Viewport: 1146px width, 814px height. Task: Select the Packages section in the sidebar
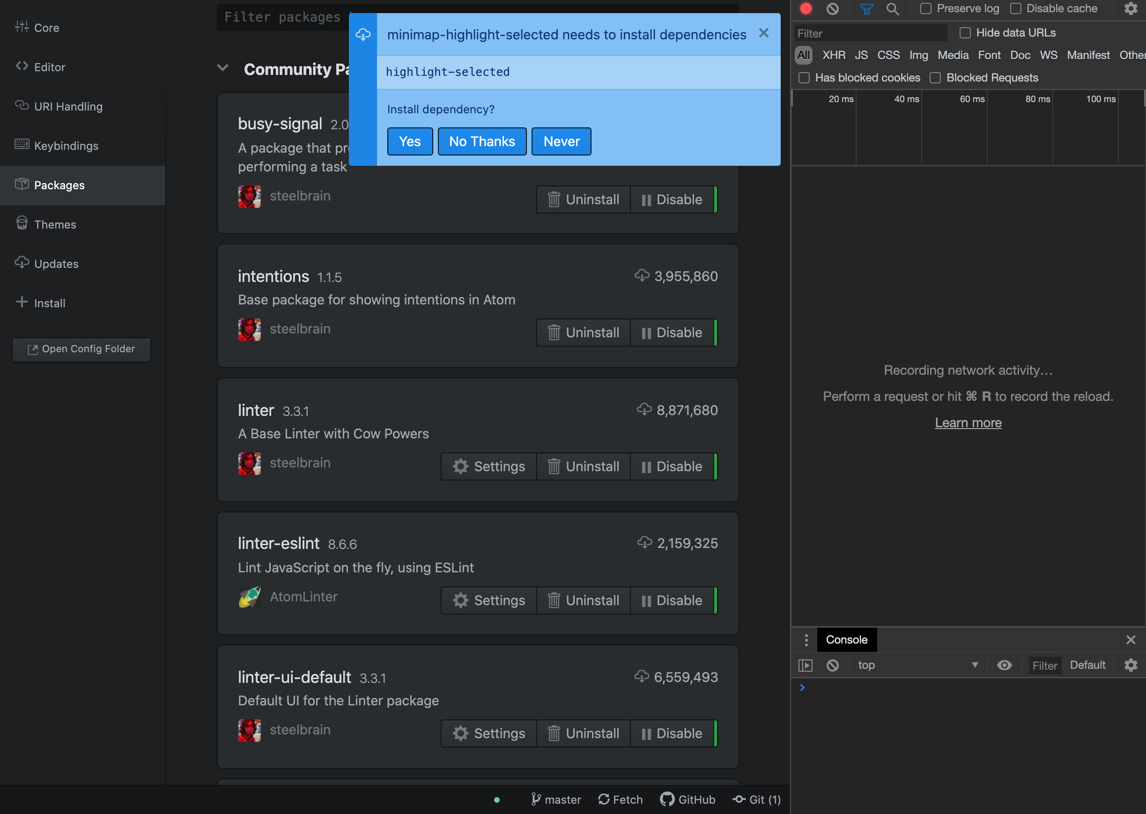pyautogui.click(x=59, y=185)
